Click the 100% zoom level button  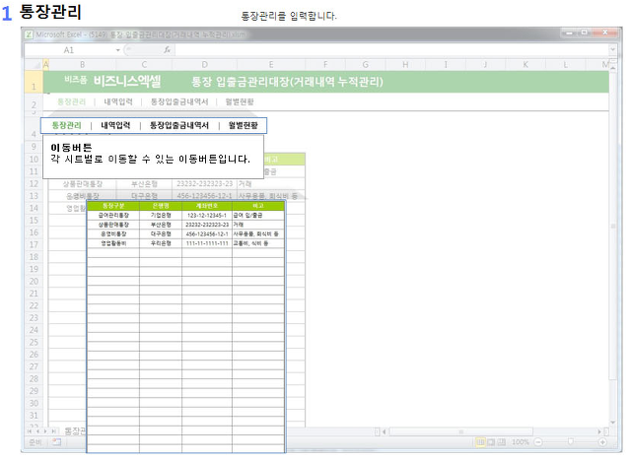click(520, 442)
